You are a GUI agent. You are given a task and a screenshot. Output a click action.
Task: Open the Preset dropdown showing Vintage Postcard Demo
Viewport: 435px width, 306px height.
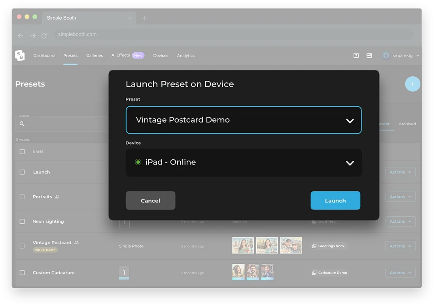click(244, 120)
